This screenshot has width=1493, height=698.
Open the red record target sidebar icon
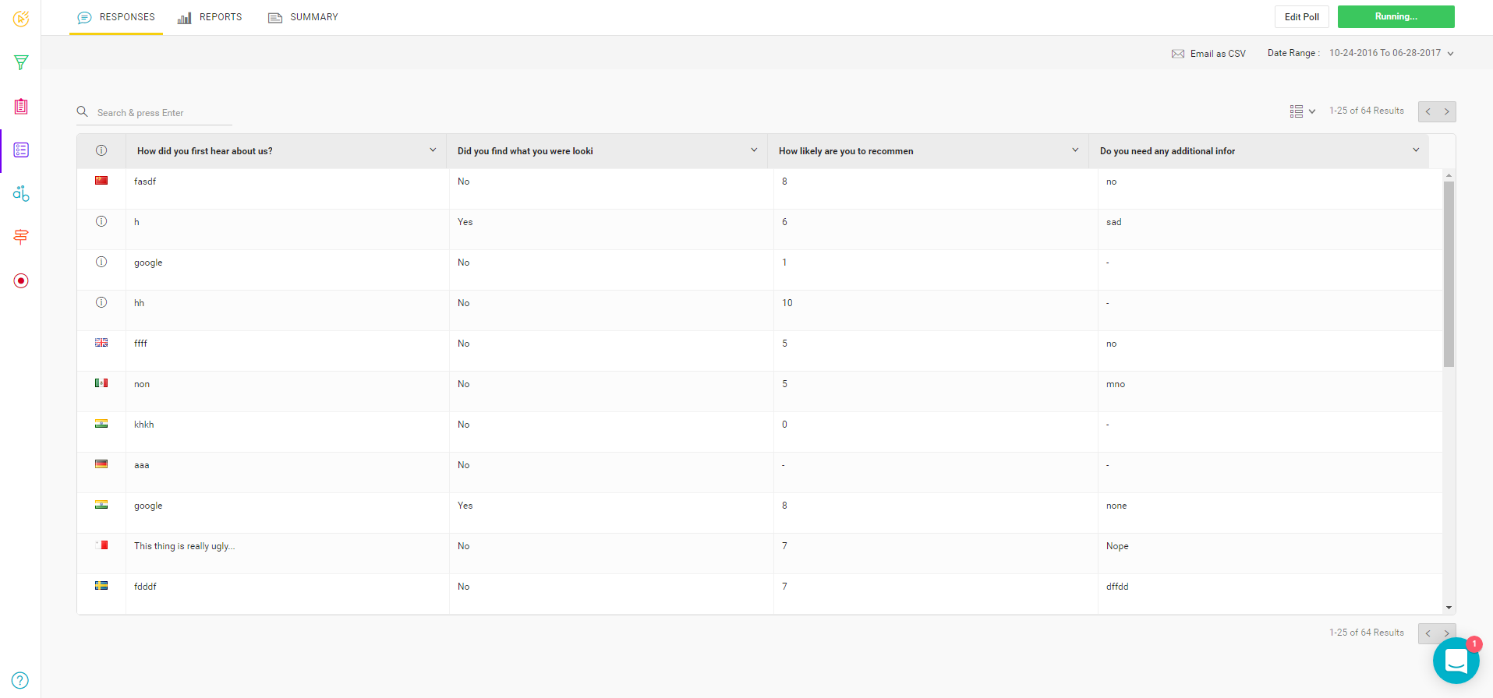click(x=21, y=280)
